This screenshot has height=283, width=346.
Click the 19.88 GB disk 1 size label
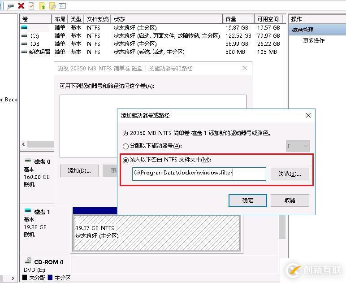tap(35, 227)
